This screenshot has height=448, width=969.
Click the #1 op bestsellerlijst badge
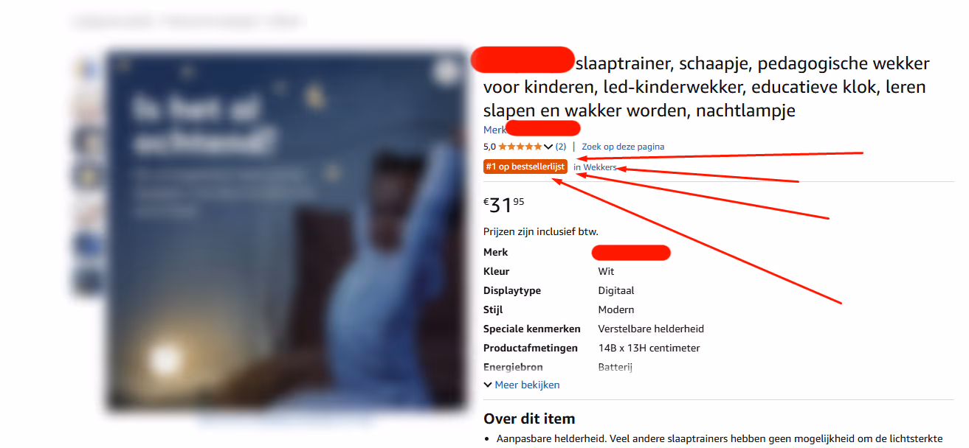525,167
